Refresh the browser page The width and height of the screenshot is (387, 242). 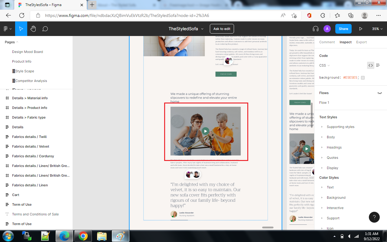22,15
